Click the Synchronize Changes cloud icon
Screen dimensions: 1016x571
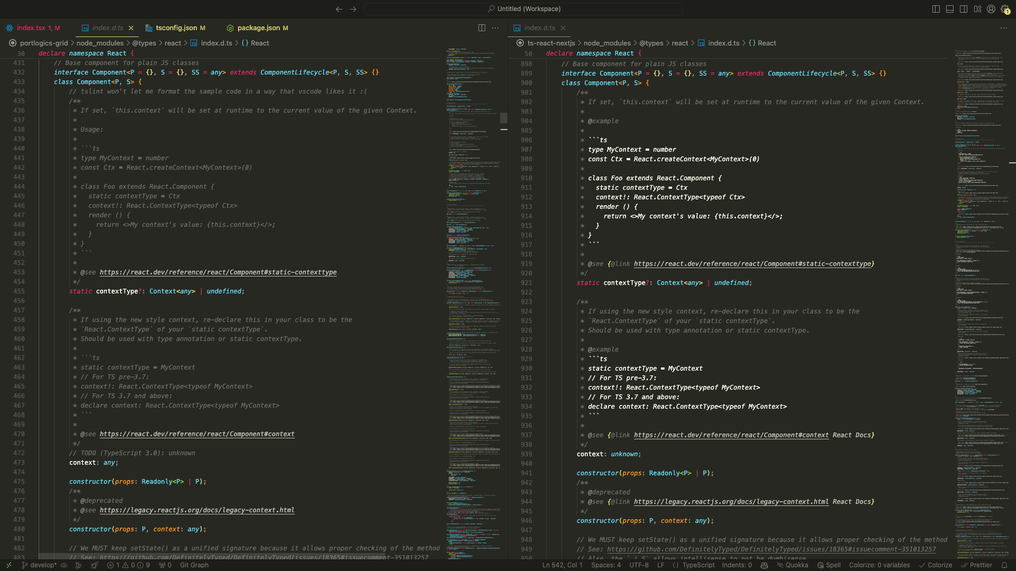point(64,565)
